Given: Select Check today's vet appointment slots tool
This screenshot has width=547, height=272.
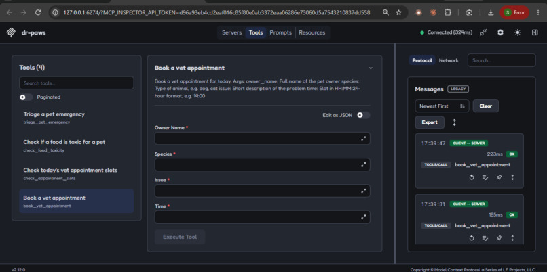Looking at the screenshot, I should (77, 174).
